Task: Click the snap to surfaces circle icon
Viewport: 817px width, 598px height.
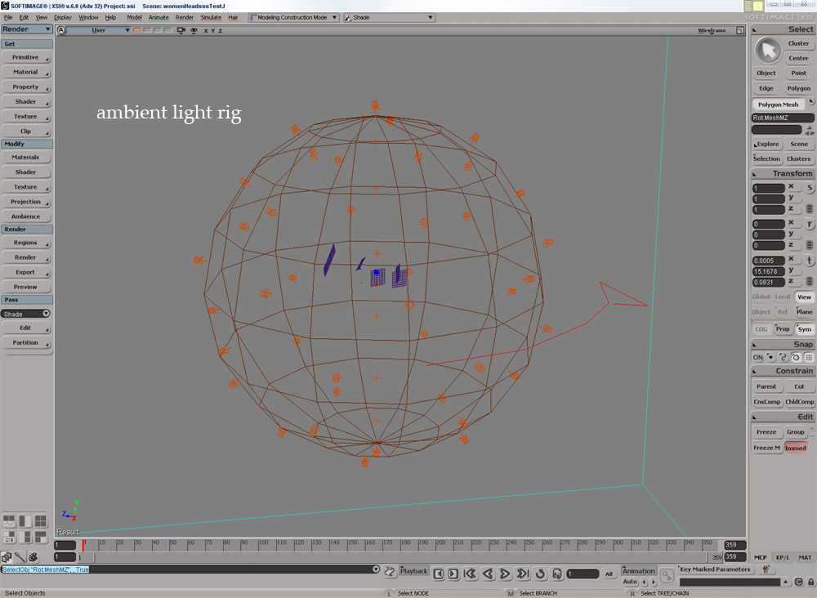Action: click(796, 357)
